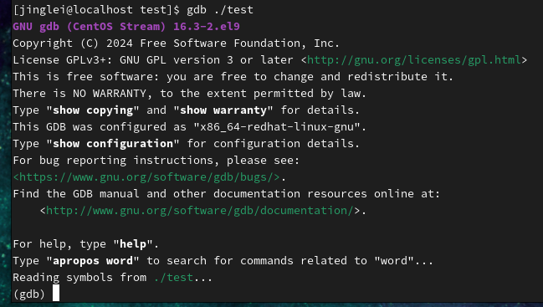Open the gnu.org GPL license link
Image resolution: width=543 pixels, height=307 pixels.
414,60
